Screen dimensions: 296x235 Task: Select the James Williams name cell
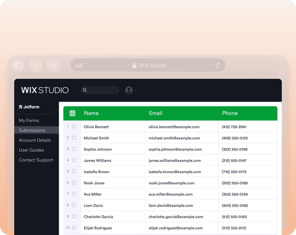(113, 160)
